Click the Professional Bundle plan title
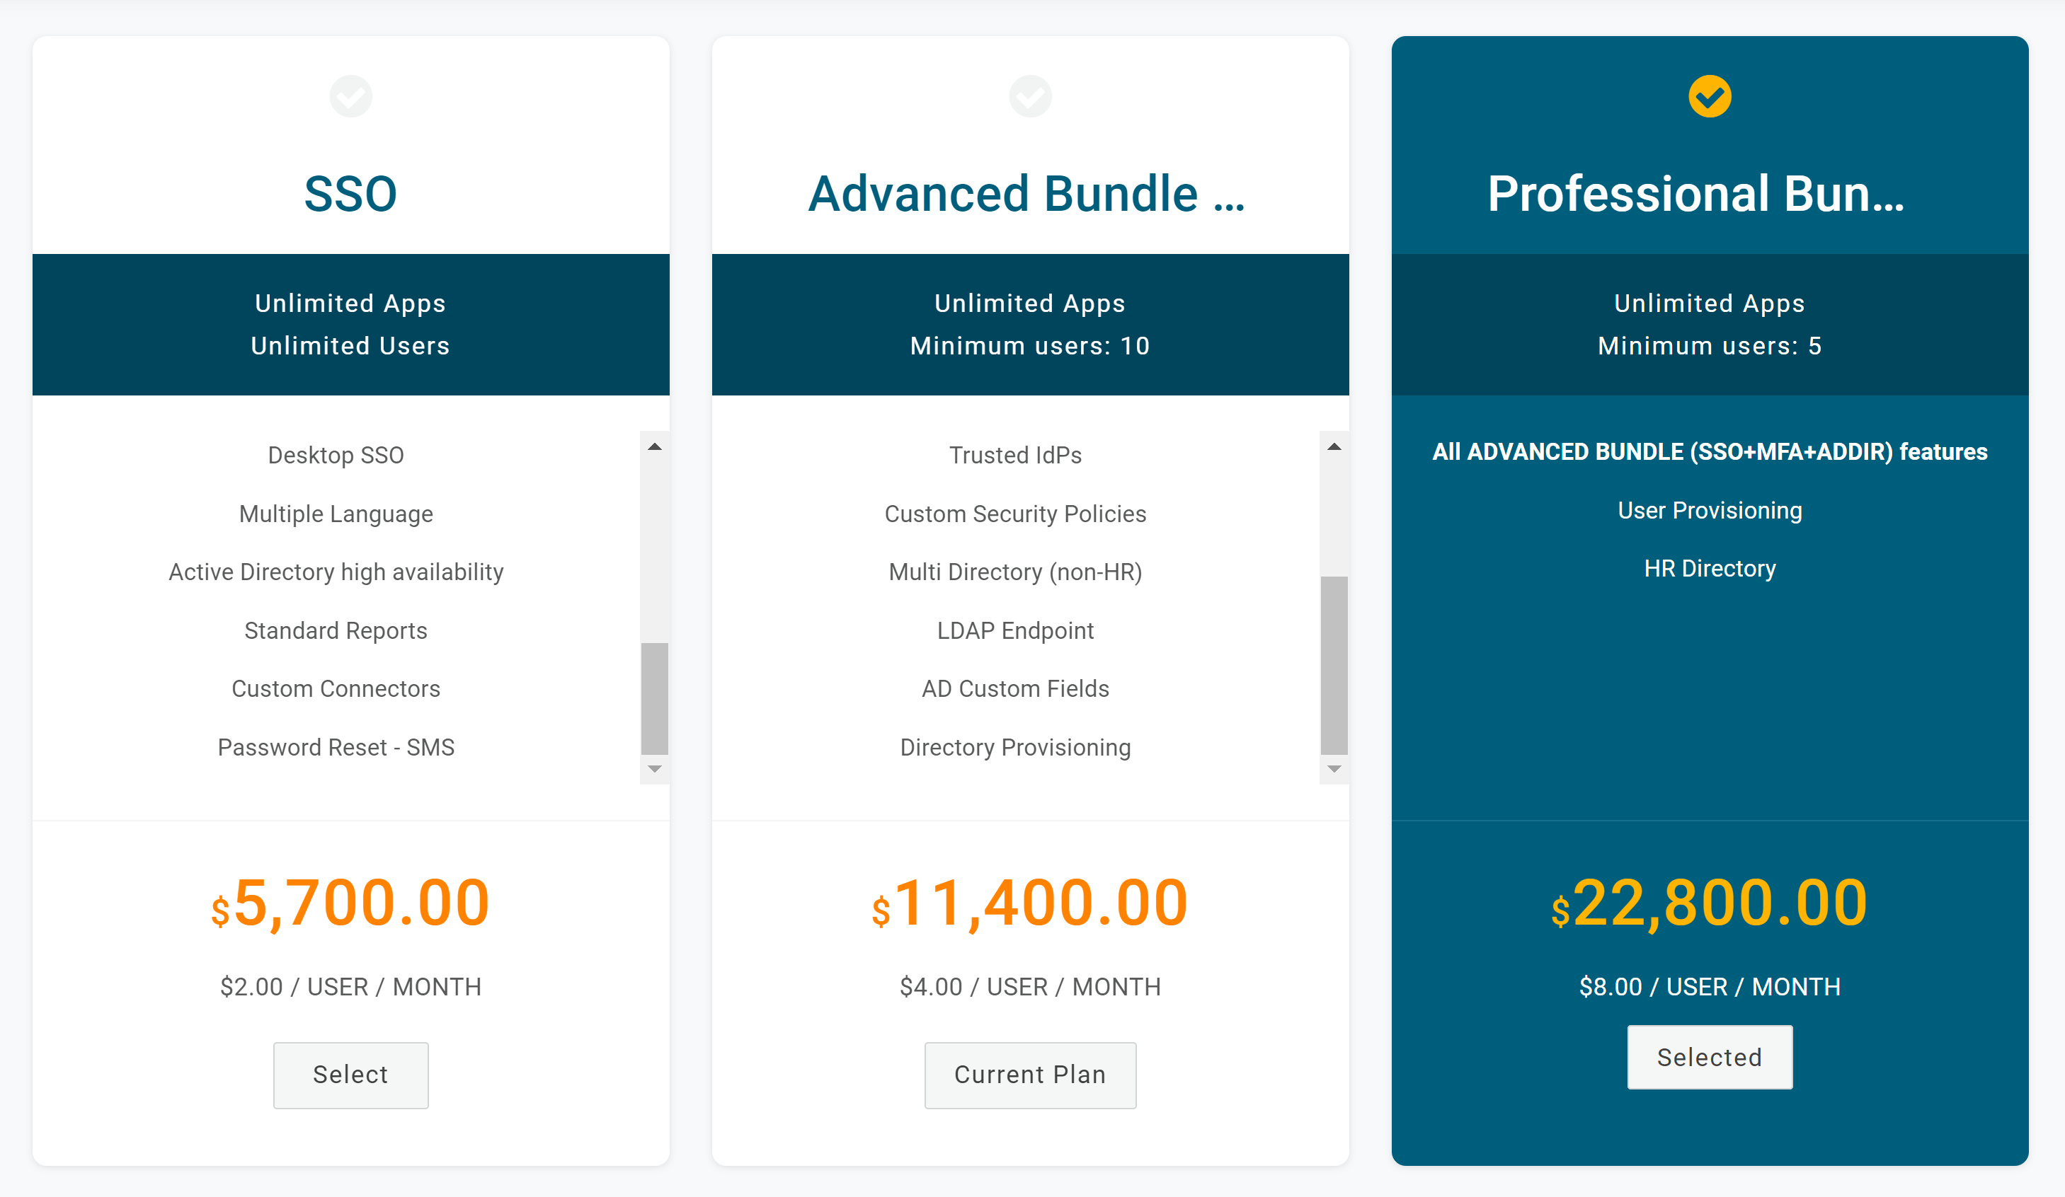This screenshot has height=1197, width=2065. (1710, 194)
